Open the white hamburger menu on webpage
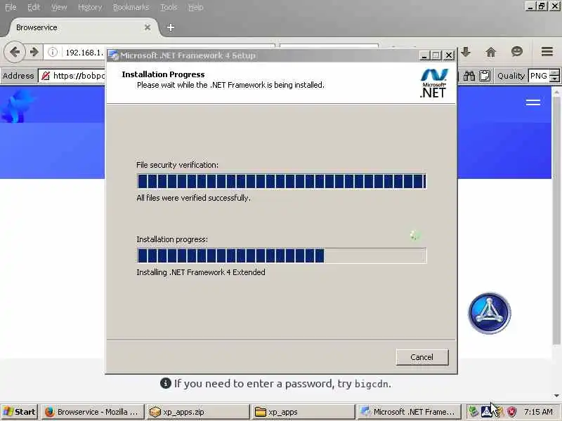The width and height of the screenshot is (562, 421). [x=533, y=102]
